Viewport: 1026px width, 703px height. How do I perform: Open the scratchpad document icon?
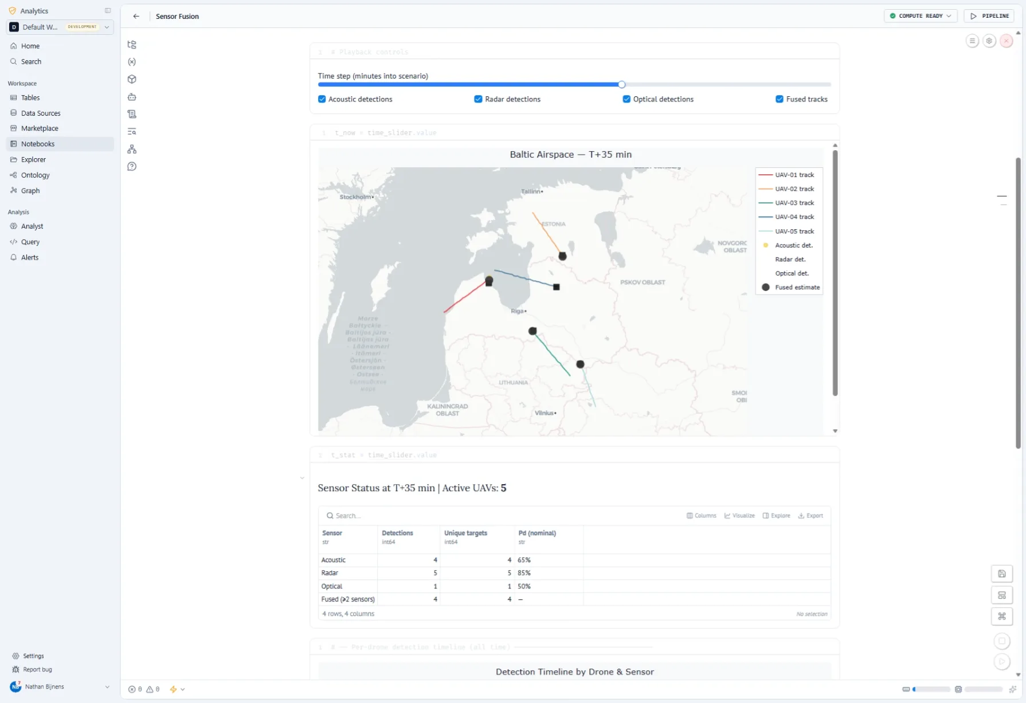(132, 114)
